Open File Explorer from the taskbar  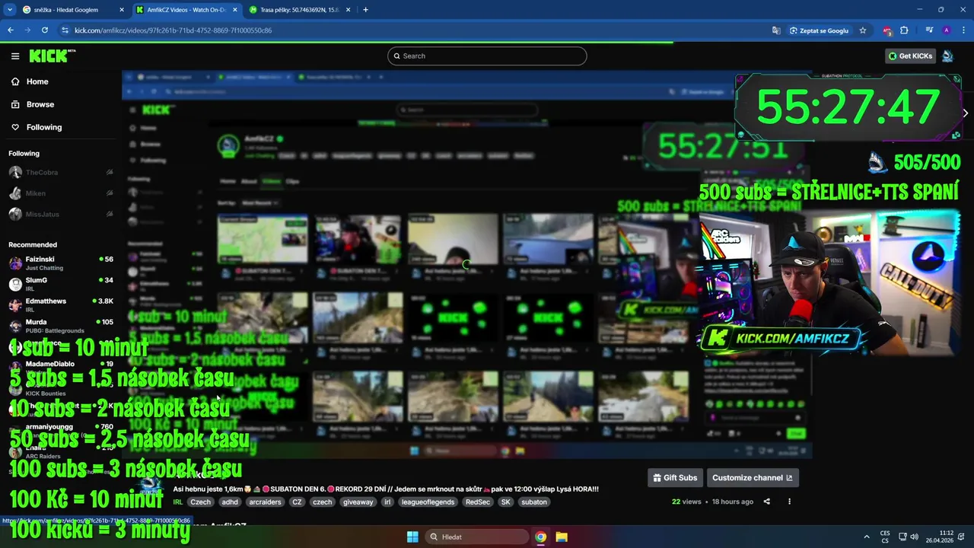[562, 537]
